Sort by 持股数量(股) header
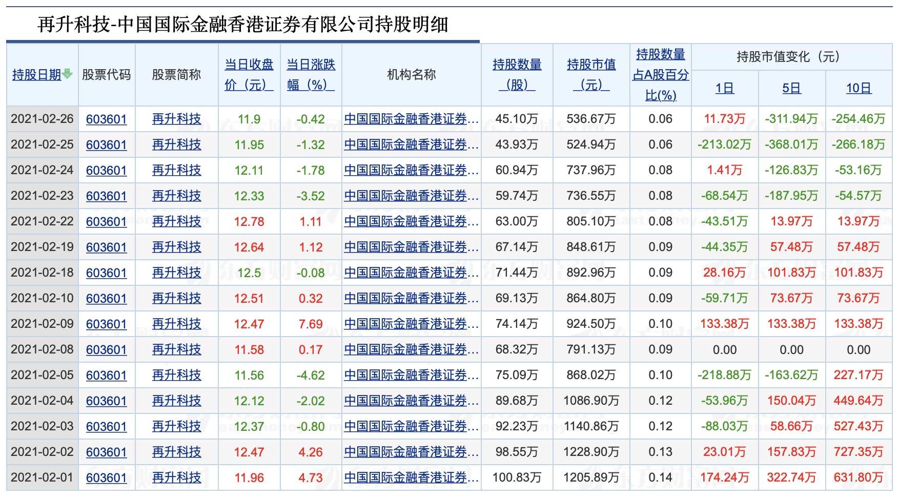The image size is (899, 500). (x=517, y=75)
